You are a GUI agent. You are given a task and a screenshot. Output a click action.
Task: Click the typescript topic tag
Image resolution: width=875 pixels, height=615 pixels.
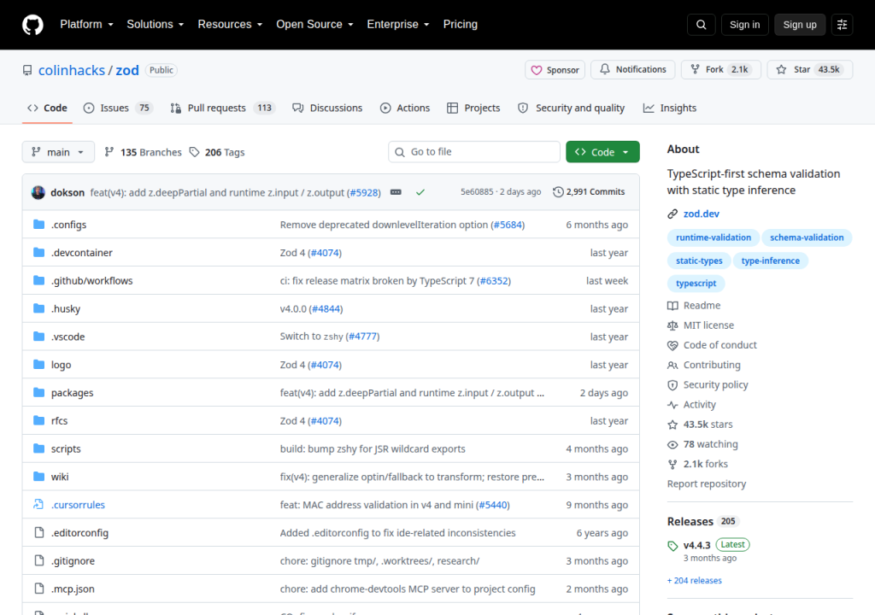(x=696, y=284)
